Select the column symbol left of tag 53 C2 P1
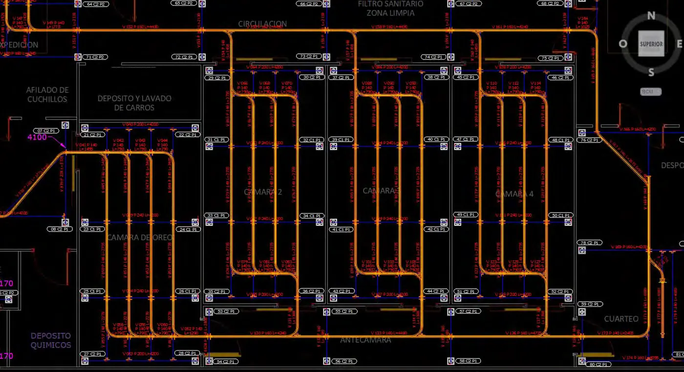Image resolution: width=684 pixels, height=372 pixels. [x=209, y=311]
